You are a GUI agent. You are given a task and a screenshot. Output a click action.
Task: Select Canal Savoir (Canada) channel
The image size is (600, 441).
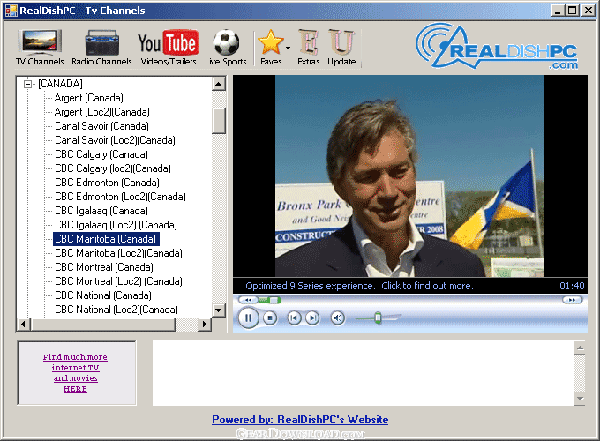(101, 126)
